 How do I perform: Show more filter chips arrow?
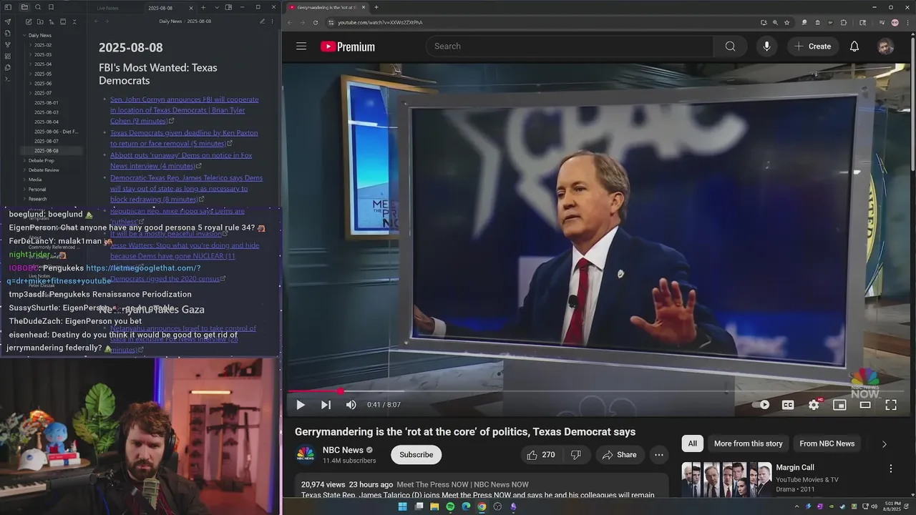[x=884, y=443]
